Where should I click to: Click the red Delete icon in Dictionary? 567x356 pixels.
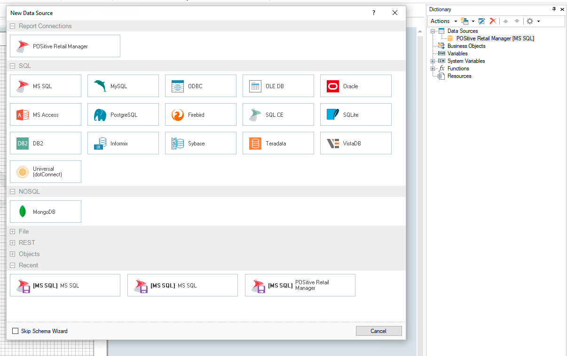click(493, 21)
